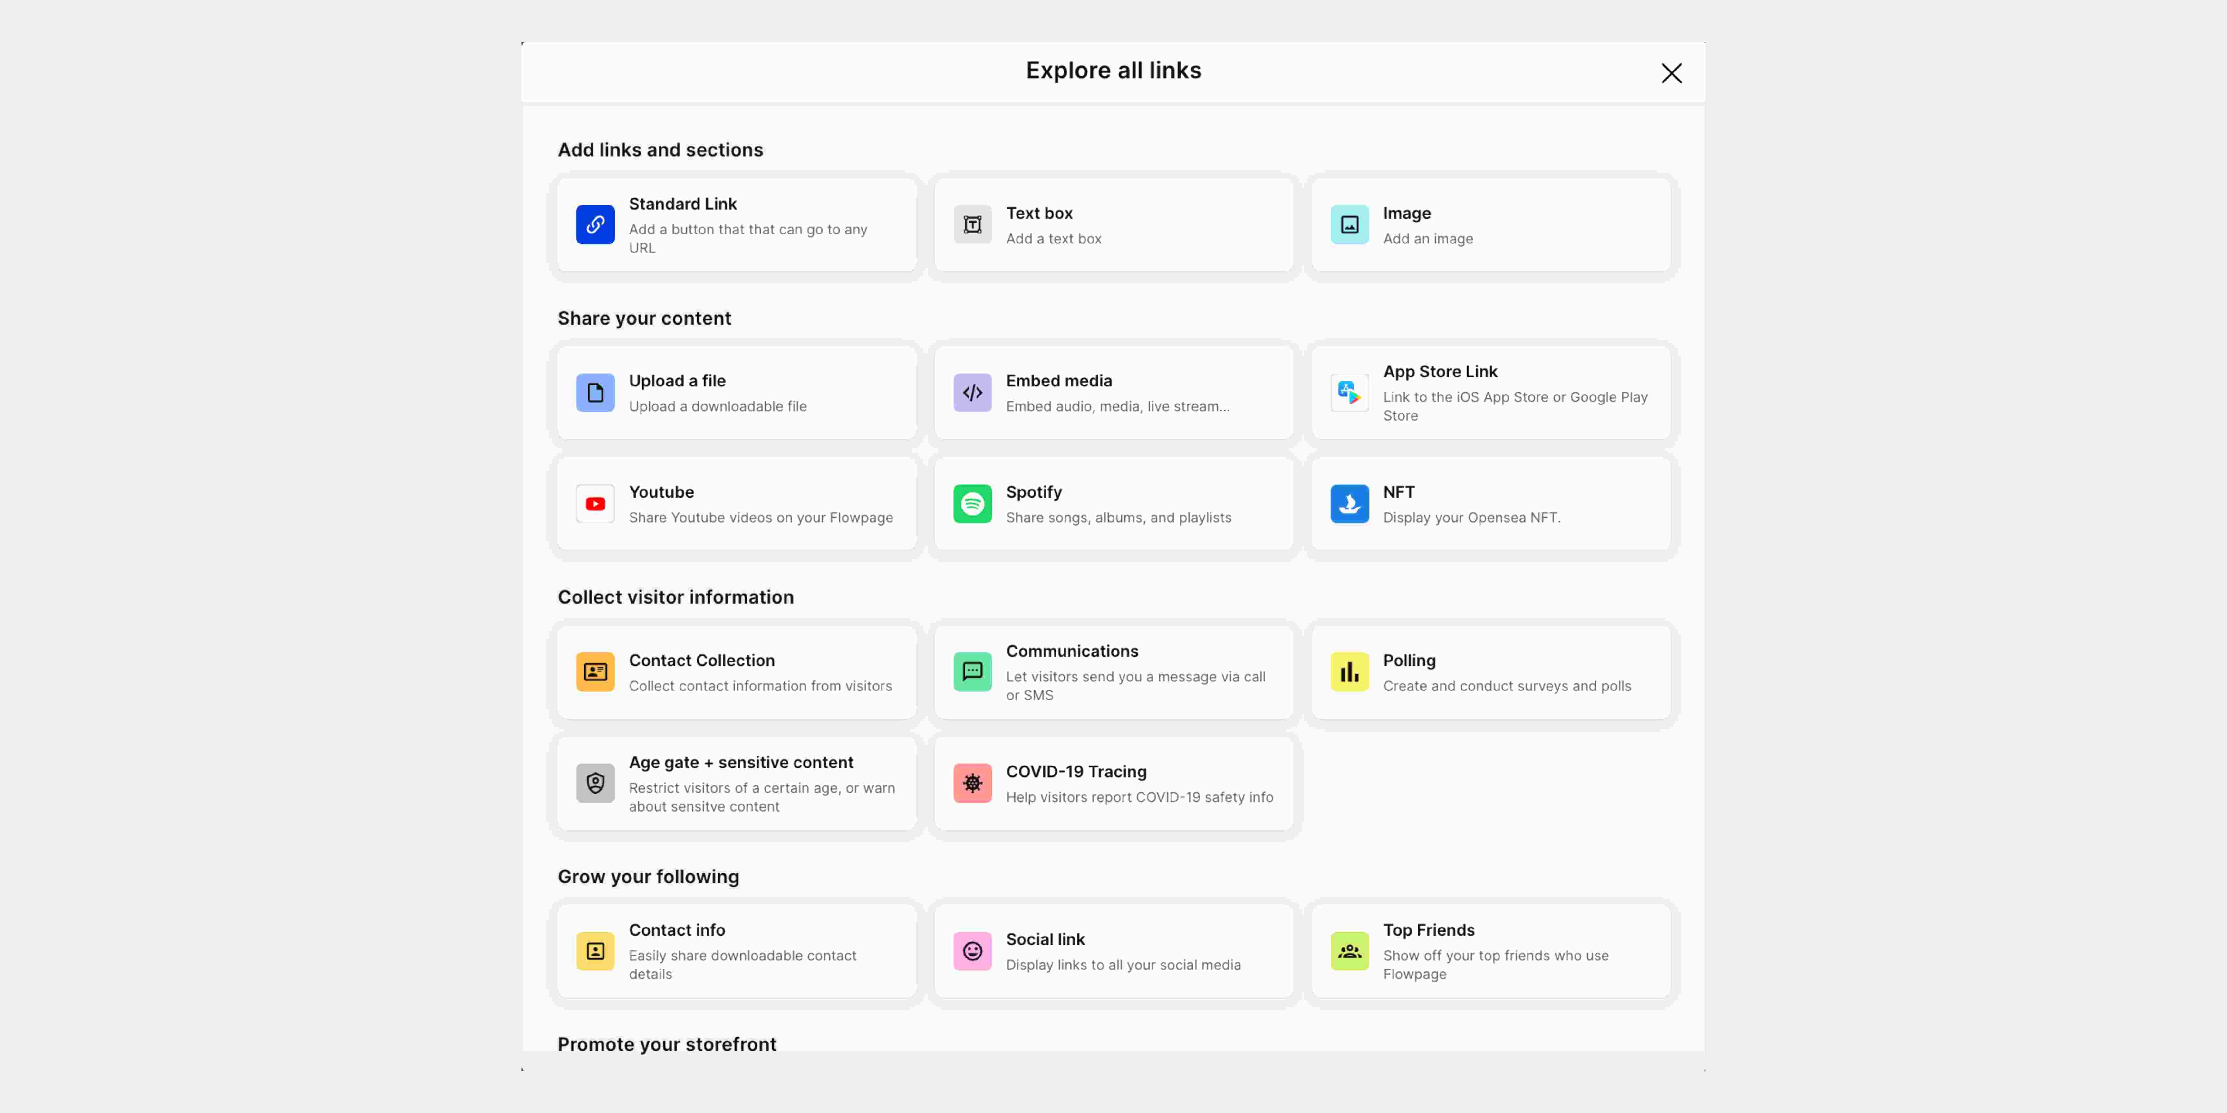This screenshot has height=1113, width=2227.
Task: Select the Contact info title
Action: (x=677, y=931)
